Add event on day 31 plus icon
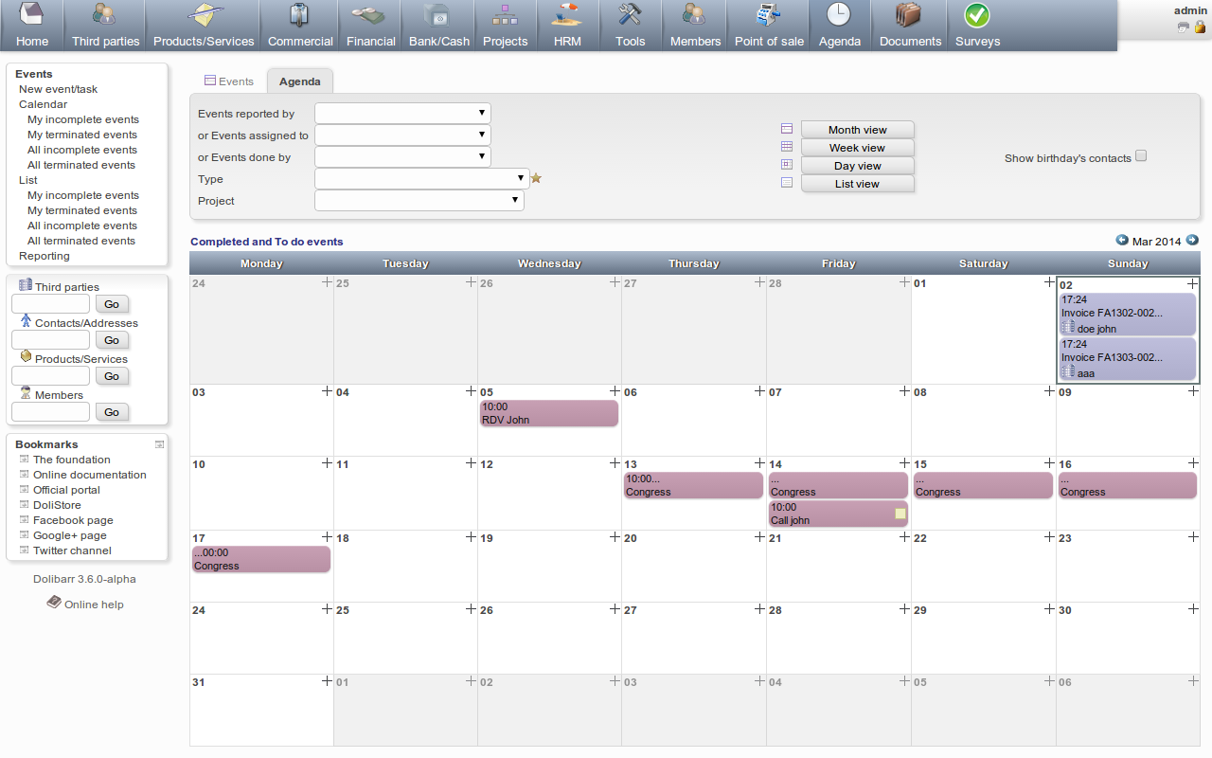This screenshot has height=758, width=1212. click(x=328, y=680)
